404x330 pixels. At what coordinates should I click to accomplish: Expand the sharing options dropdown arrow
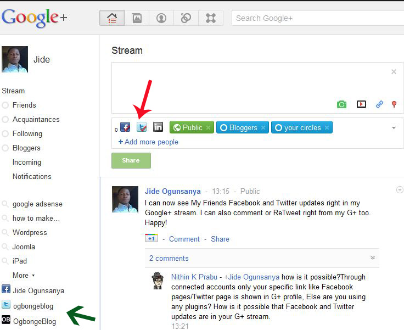tap(394, 128)
